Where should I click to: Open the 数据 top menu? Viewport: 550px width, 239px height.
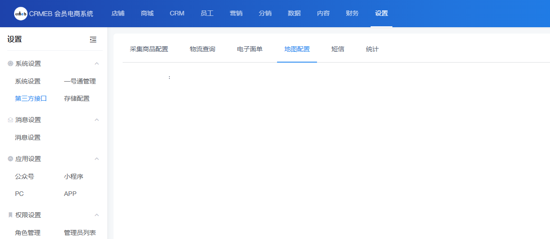pos(294,14)
